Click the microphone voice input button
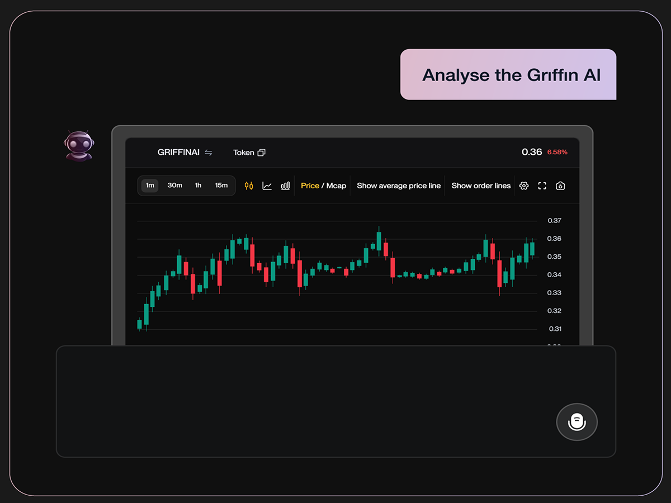The width and height of the screenshot is (671, 503). coord(577,422)
